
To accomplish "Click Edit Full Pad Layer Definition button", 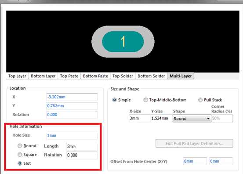I will point(194,144).
